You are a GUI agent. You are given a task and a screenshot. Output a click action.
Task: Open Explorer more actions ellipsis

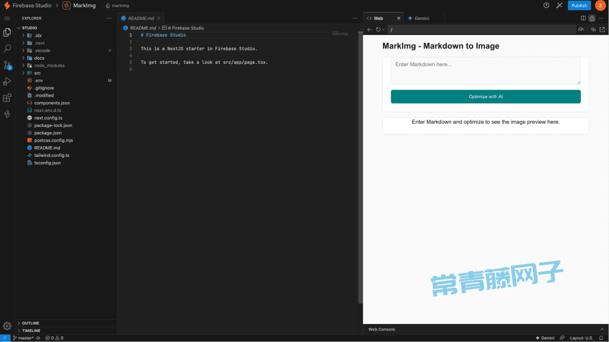(109, 18)
